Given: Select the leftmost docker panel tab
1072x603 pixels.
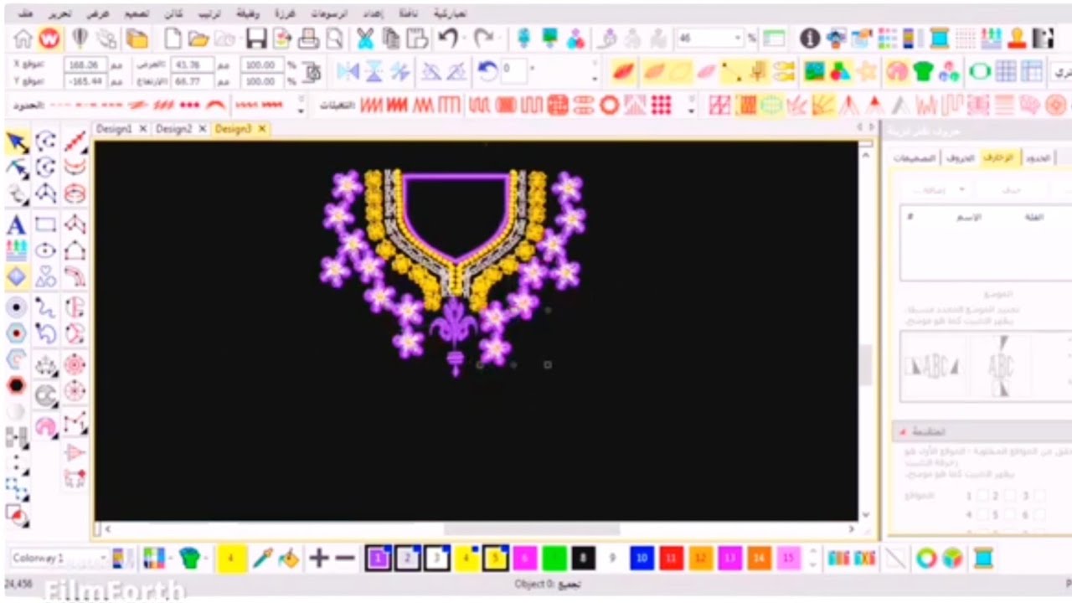Looking at the screenshot, I should pos(915,157).
